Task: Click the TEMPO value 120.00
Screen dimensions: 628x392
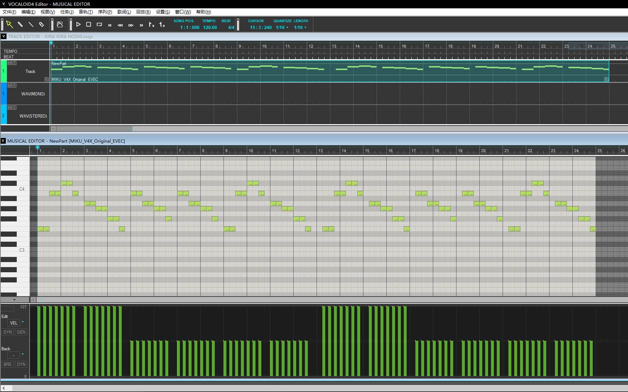Action: (x=210, y=28)
